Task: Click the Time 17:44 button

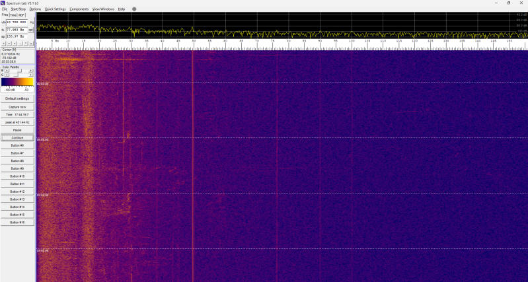Action: (17, 115)
